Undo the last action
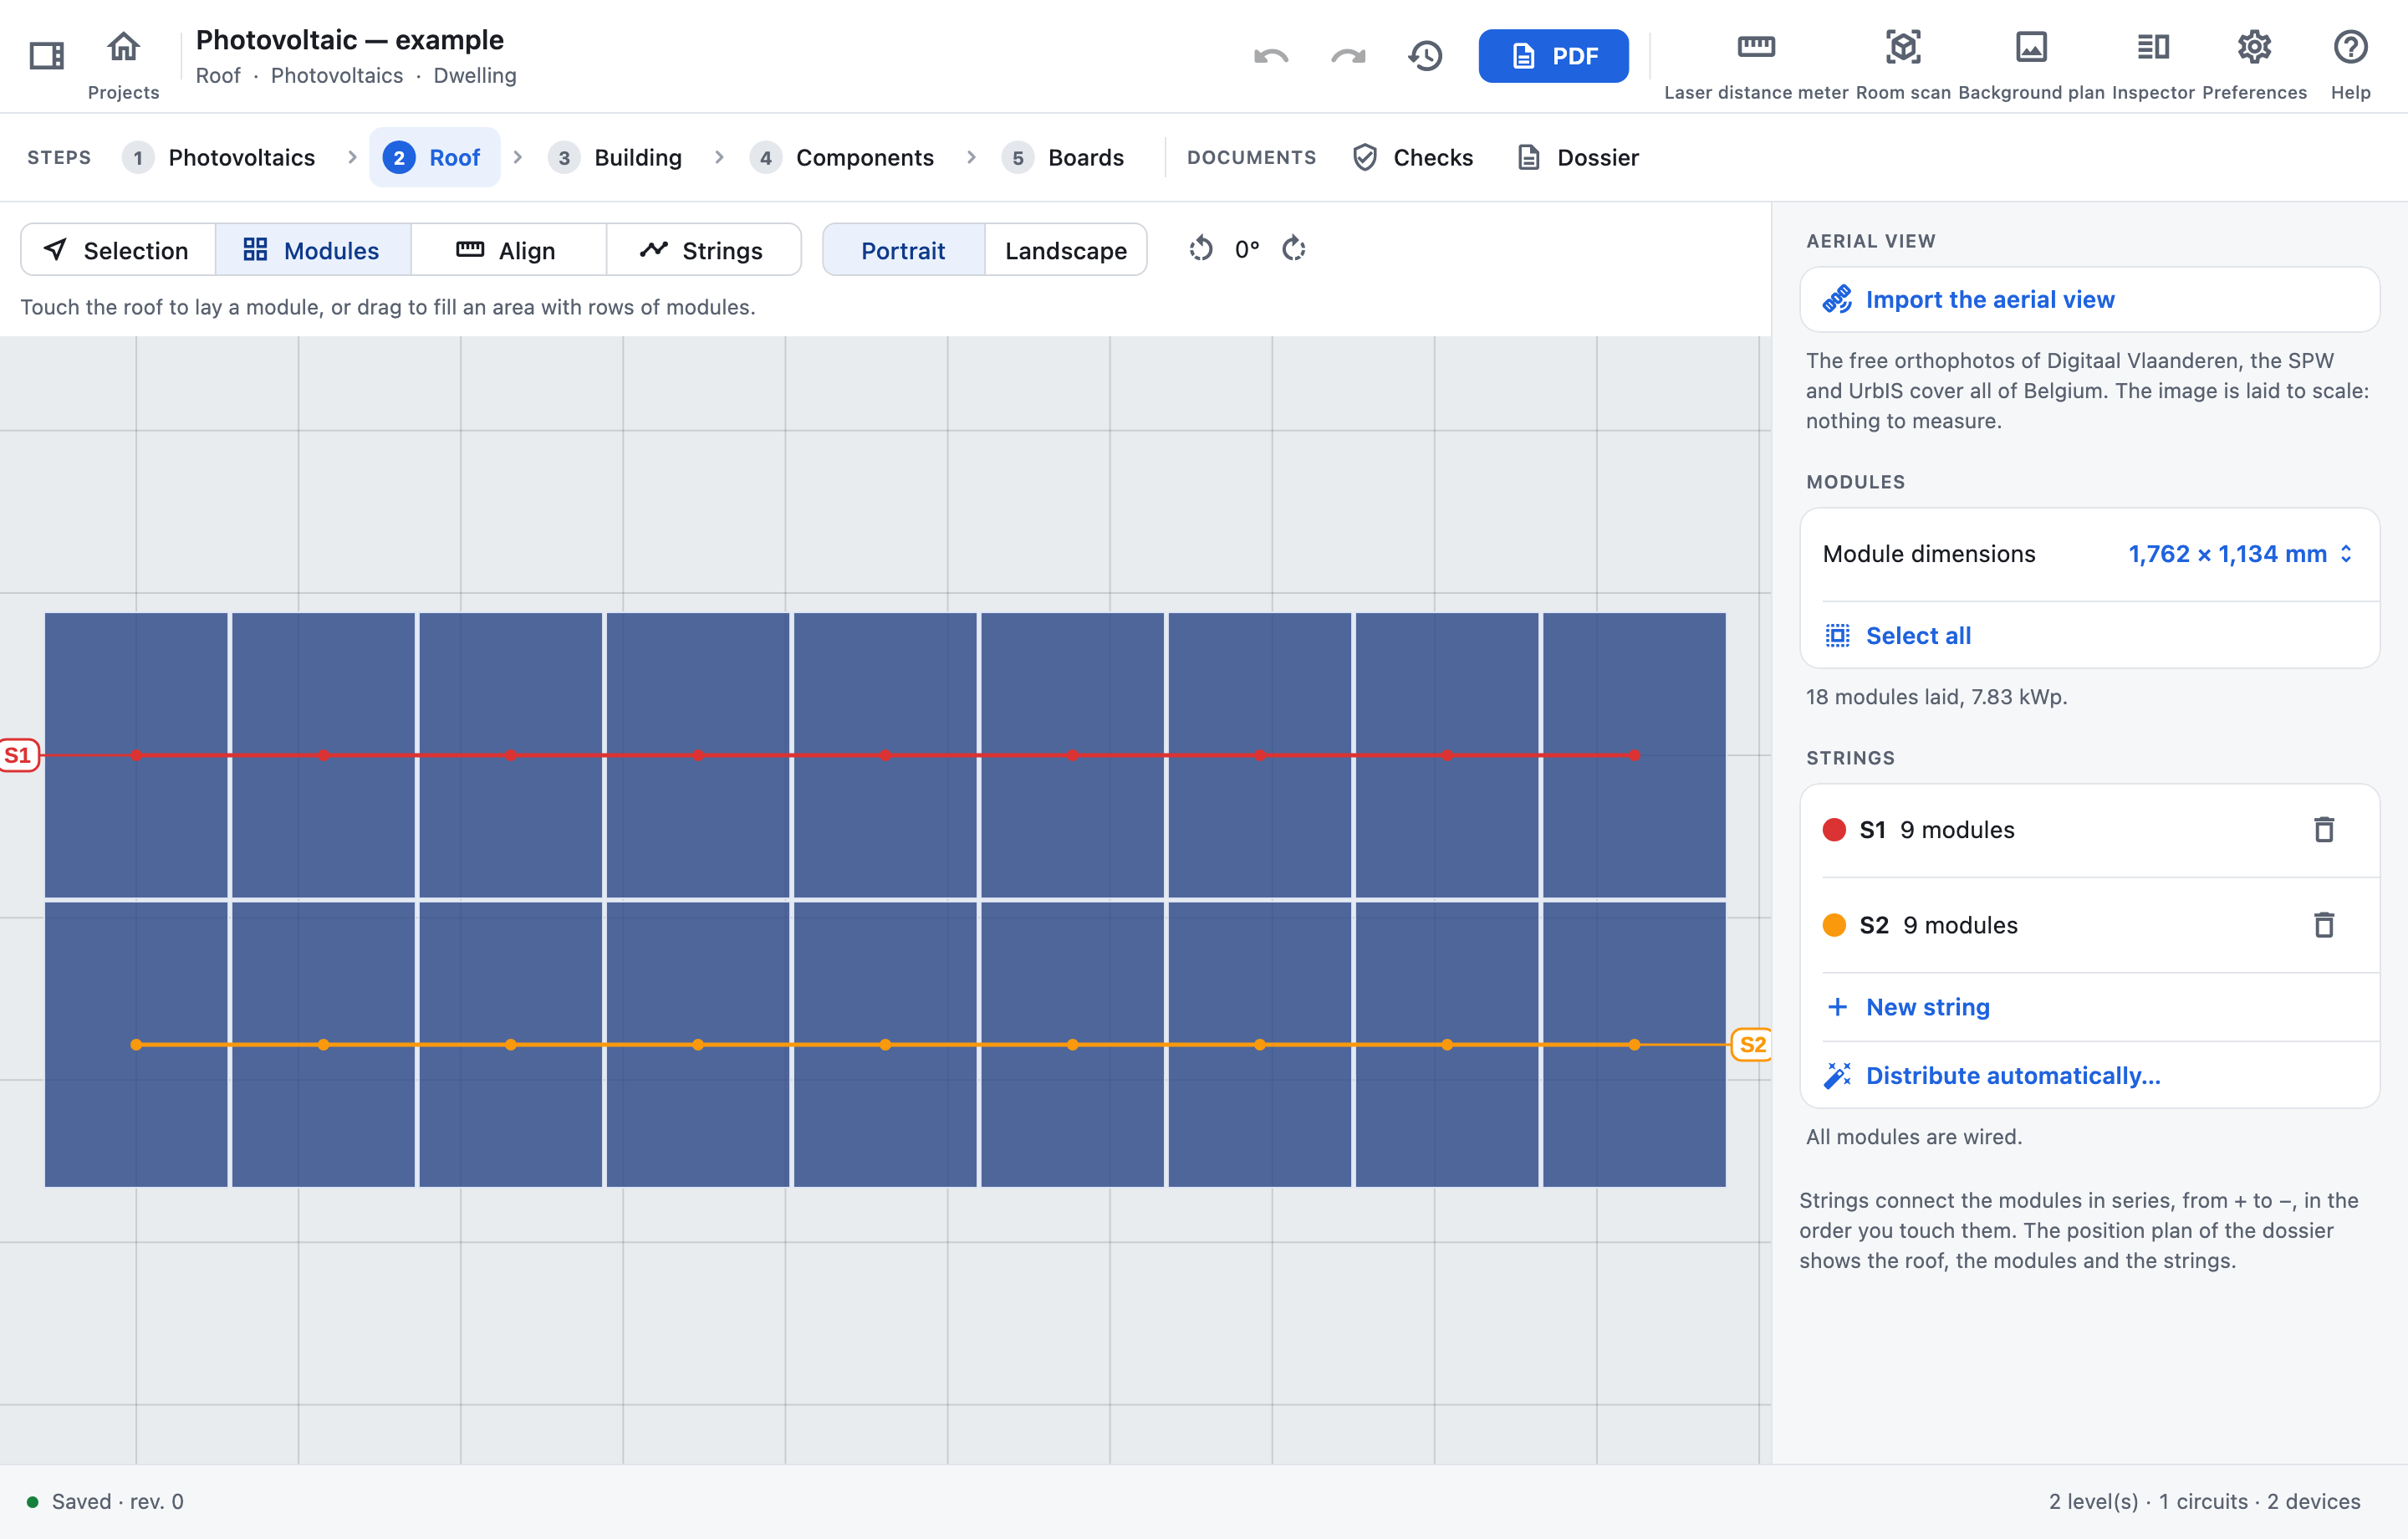Image resolution: width=2408 pixels, height=1539 pixels. click(x=1271, y=56)
